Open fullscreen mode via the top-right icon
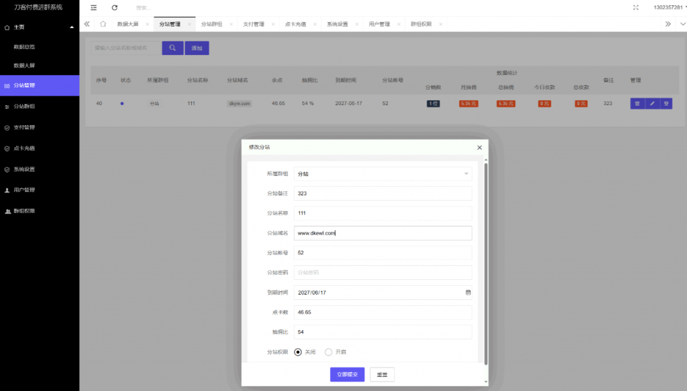The height and width of the screenshot is (391, 687). (636, 8)
